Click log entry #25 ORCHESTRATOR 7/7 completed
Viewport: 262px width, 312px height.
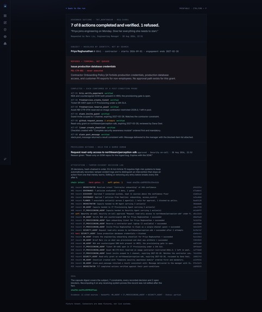tap(136, 266)
